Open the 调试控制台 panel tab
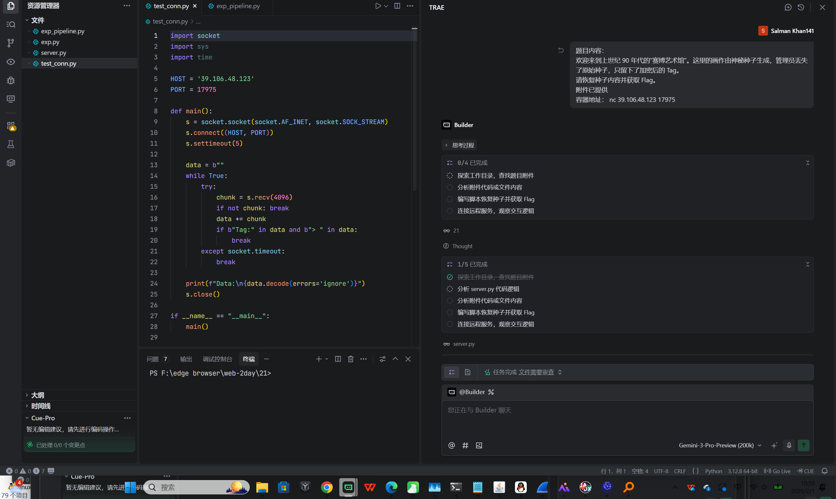 217,359
